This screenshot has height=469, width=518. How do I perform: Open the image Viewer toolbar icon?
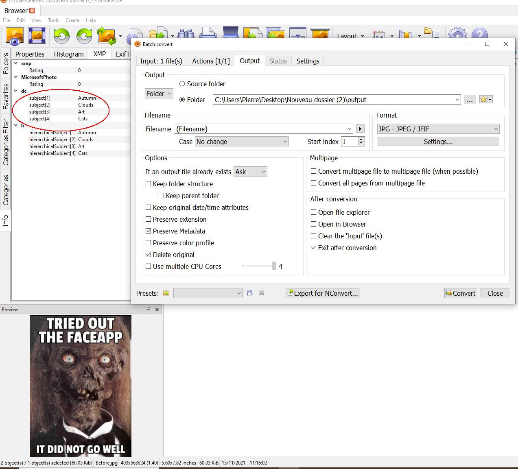[15, 36]
